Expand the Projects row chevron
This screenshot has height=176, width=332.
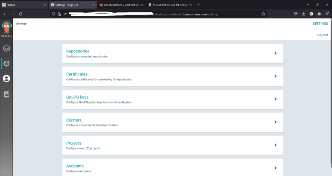tap(275, 145)
